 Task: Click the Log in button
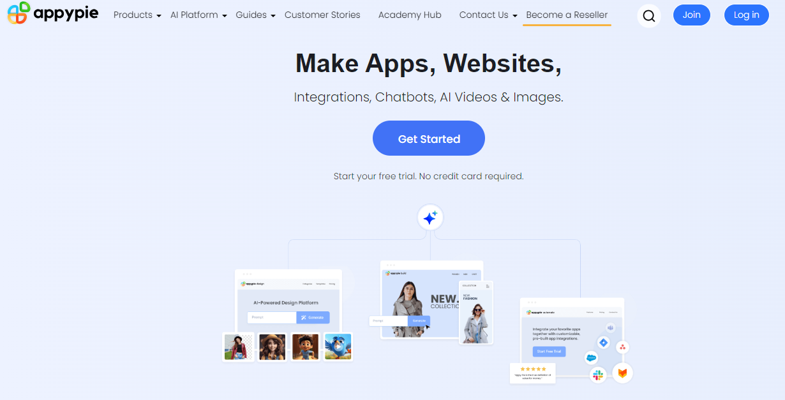pyautogui.click(x=747, y=15)
